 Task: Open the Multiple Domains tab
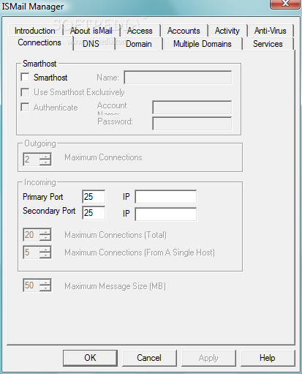(x=203, y=44)
